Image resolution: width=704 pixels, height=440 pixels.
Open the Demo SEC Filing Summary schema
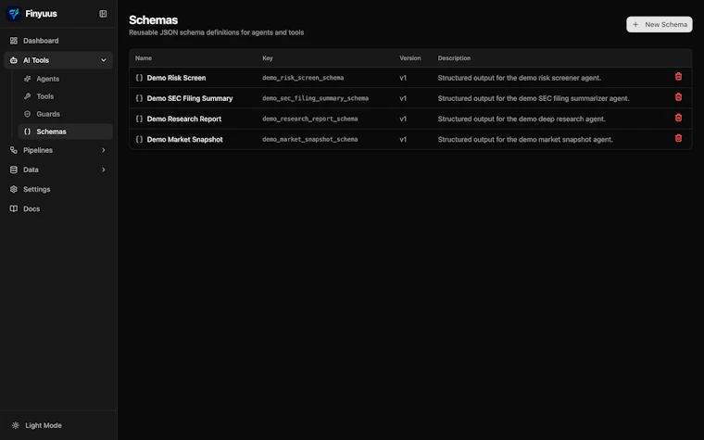(x=190, y=98)
